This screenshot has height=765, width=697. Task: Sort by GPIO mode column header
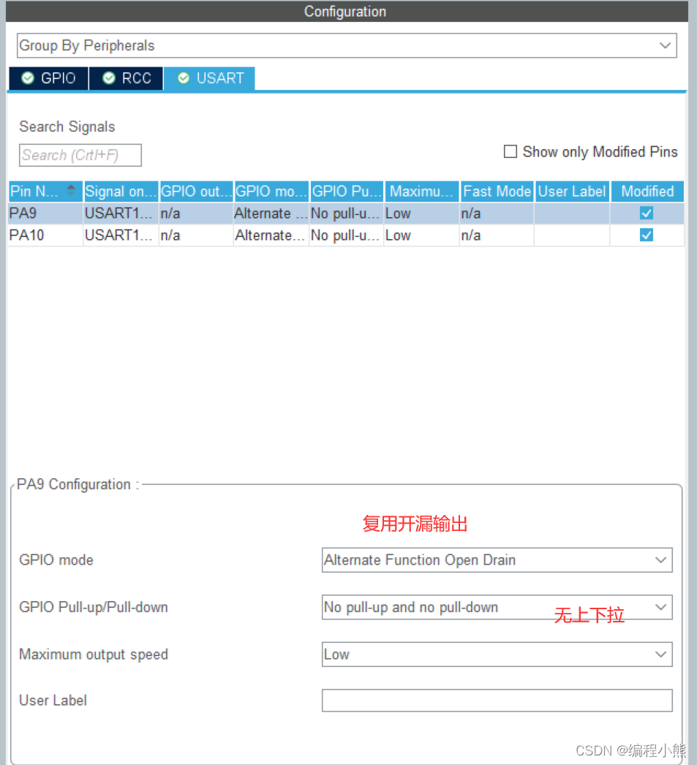tap(271, 192)
